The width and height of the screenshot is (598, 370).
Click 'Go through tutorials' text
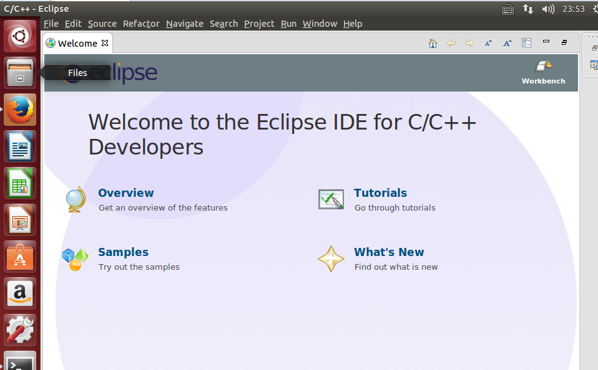click(395, 208)
